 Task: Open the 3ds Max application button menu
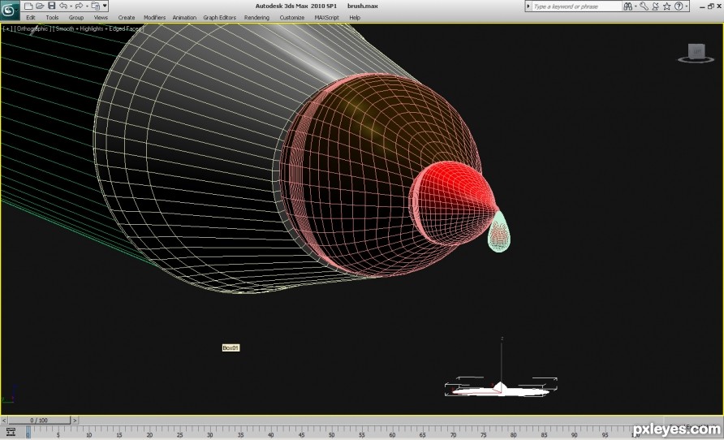[9, 11]
